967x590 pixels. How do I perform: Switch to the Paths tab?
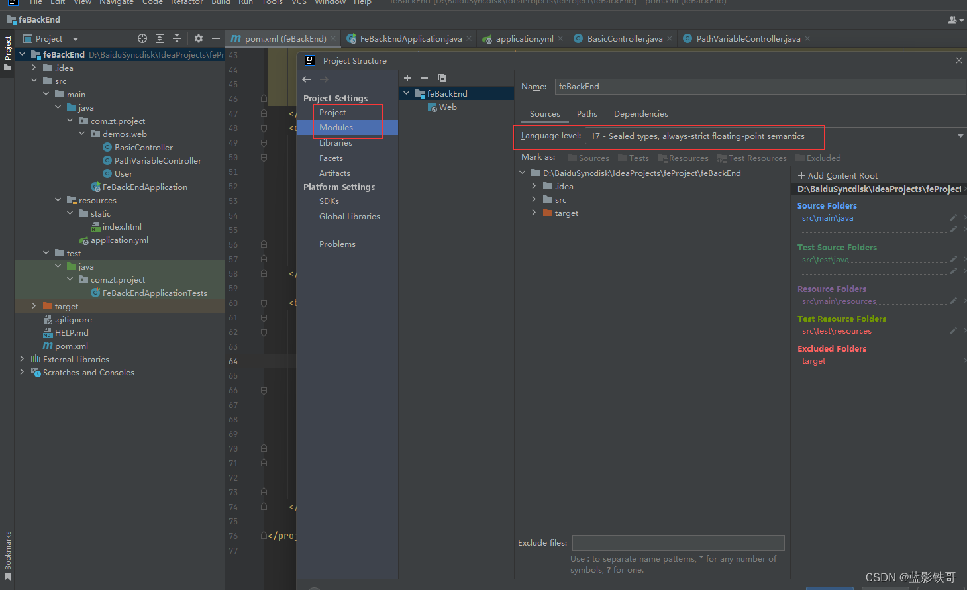click(587, 114)
